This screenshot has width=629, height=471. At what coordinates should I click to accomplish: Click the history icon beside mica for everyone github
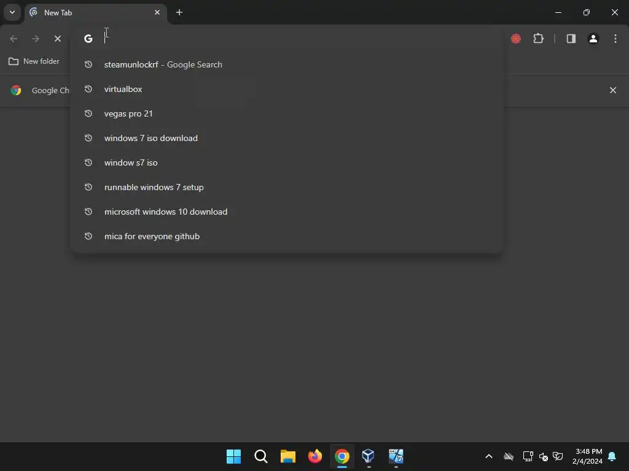(88, 236)
